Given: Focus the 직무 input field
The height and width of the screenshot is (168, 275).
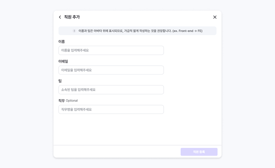Looking at the screenshot, I should pyautogui.click(x=111, y=109).
